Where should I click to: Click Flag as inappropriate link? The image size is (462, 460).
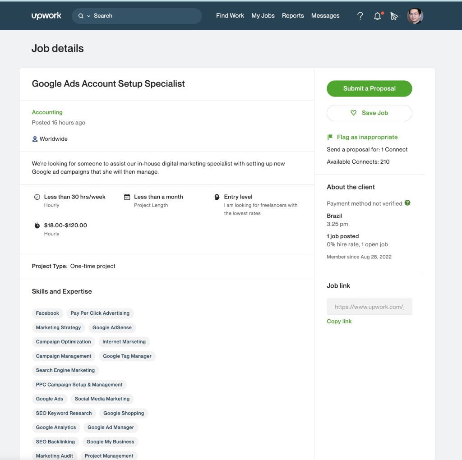point(367,137)
